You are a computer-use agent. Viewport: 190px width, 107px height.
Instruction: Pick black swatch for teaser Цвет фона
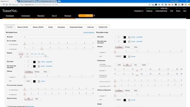tap(125, 37)
